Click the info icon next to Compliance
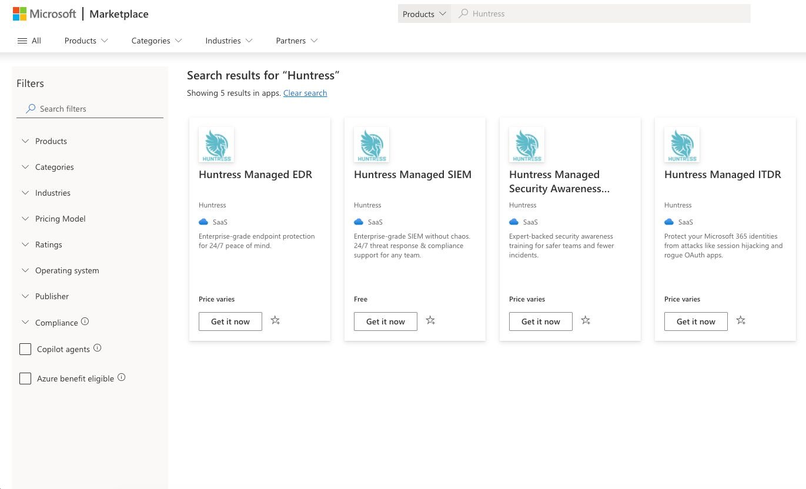 (85, 321)
